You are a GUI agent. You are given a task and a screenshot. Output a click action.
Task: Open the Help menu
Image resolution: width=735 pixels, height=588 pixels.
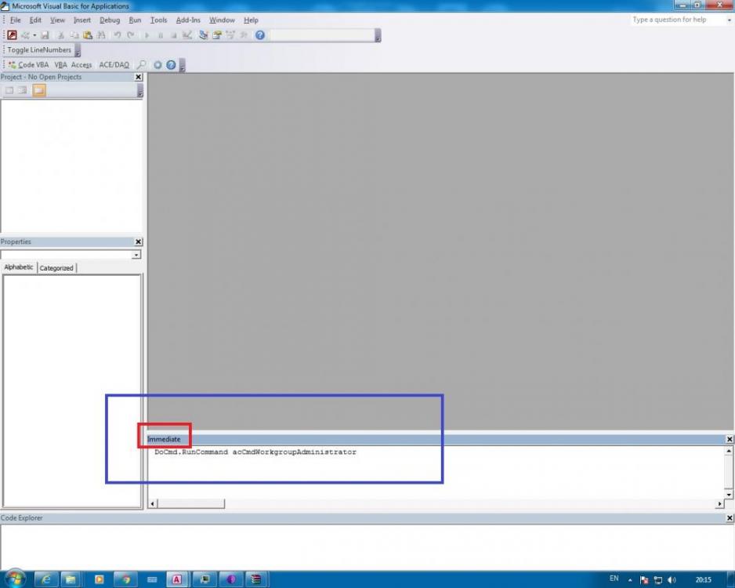251,20
